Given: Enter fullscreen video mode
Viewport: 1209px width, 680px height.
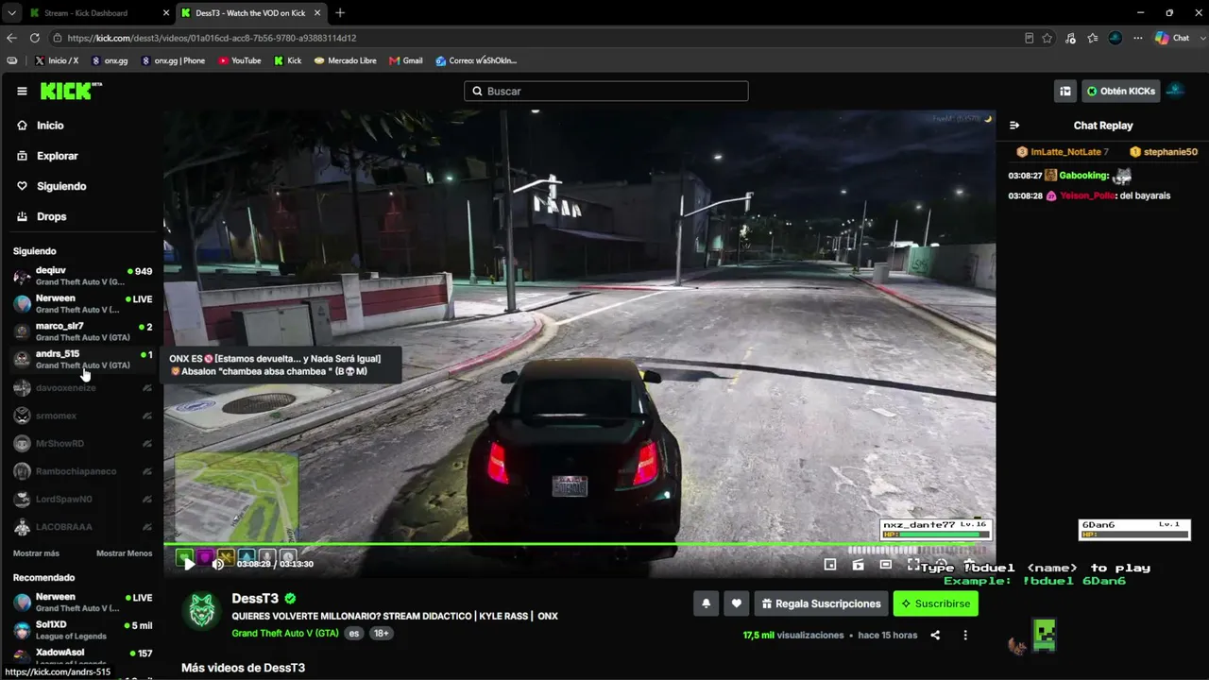Looking at the screenshot, I should tap(914, 564).
